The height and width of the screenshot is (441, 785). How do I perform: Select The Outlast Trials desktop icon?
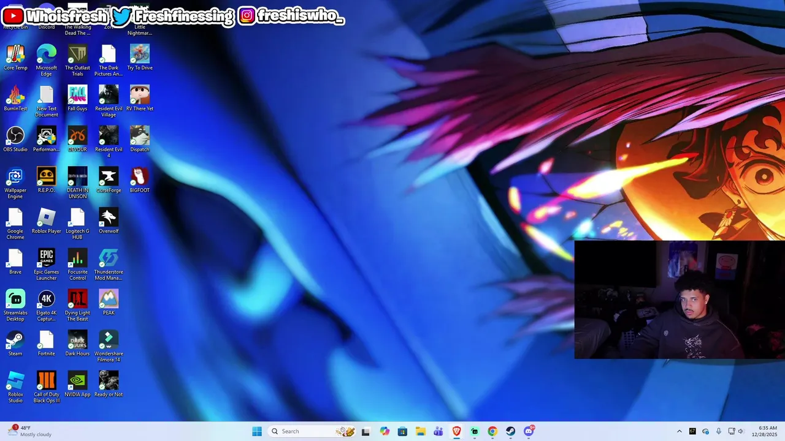pyautogui.click(x=77, y=61)
